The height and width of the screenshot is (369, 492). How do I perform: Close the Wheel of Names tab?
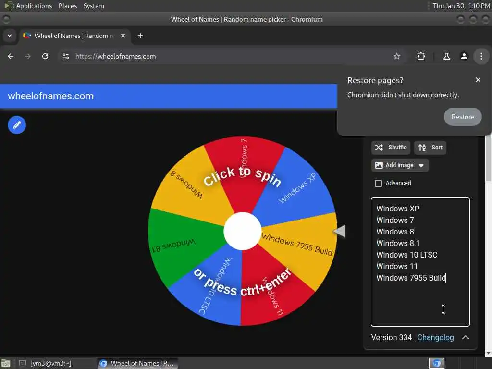click(123, 36)
